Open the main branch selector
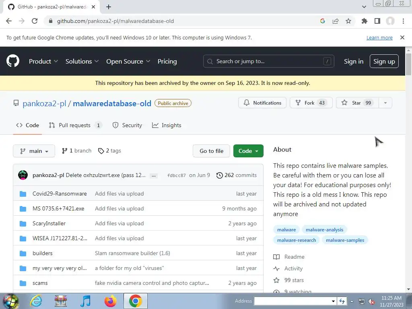This screenshot has height=309, width=412. tap(34, 151)
